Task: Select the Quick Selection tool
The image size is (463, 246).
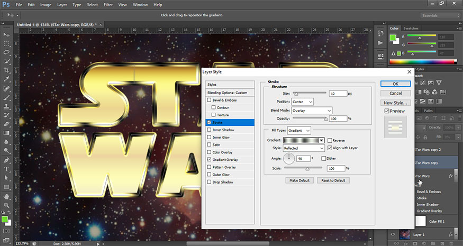Action: (6, 61)
